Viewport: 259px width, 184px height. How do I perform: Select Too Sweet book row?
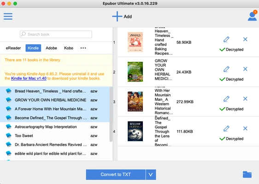(x=55, y=136)
